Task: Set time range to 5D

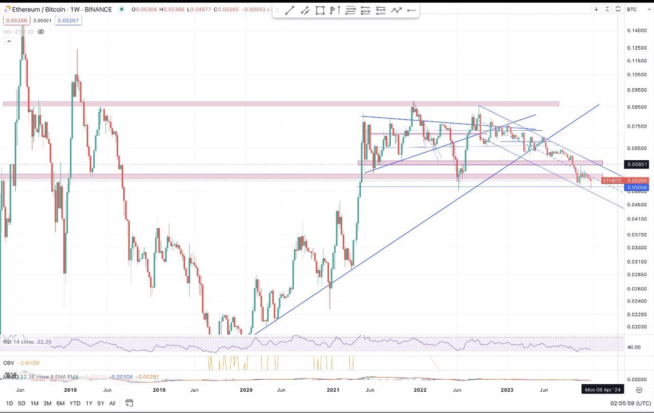Action: [x=22, y=403]
